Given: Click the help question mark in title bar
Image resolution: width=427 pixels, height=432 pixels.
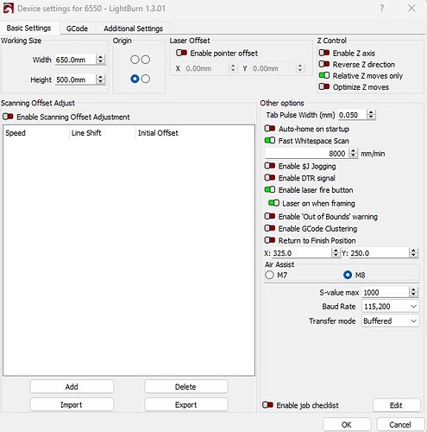Looking at the screenshot, I should tap(381, 8).
